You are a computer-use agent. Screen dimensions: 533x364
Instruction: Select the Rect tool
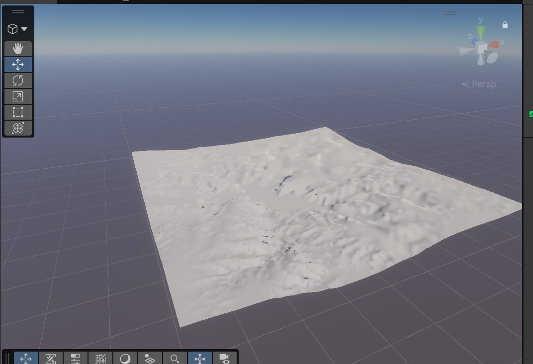click(18, 112)
